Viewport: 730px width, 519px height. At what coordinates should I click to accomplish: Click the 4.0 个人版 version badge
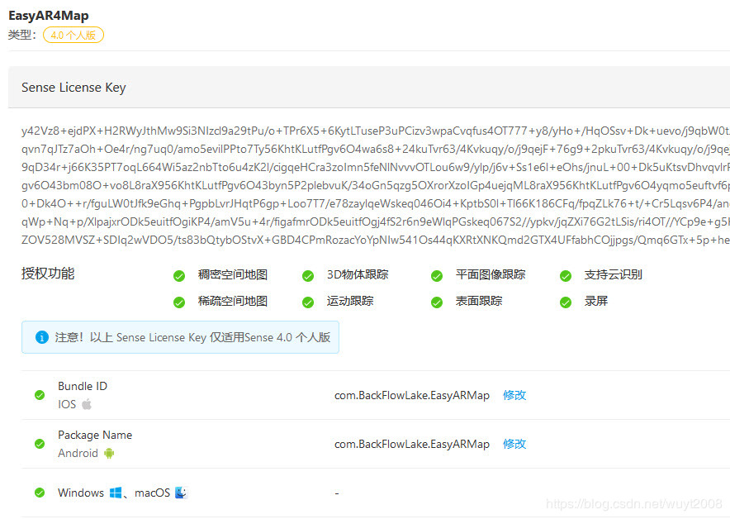[x=73, y=35]
